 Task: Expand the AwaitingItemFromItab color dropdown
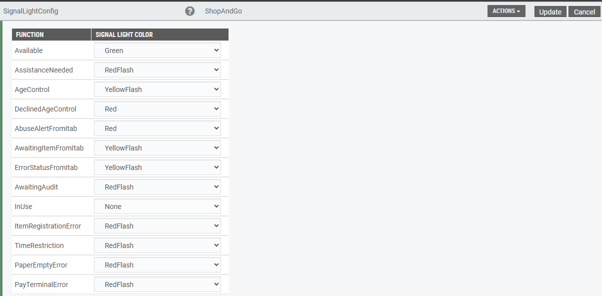click(x=157, y=148)
